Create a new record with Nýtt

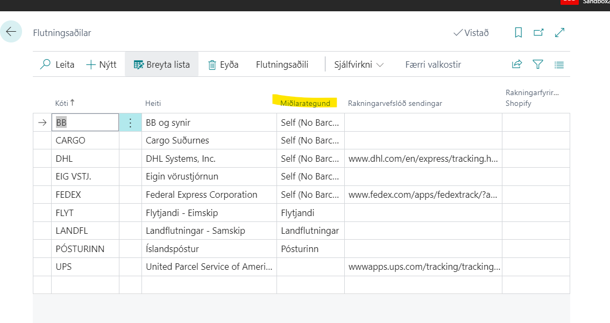(x=101, y=64)
